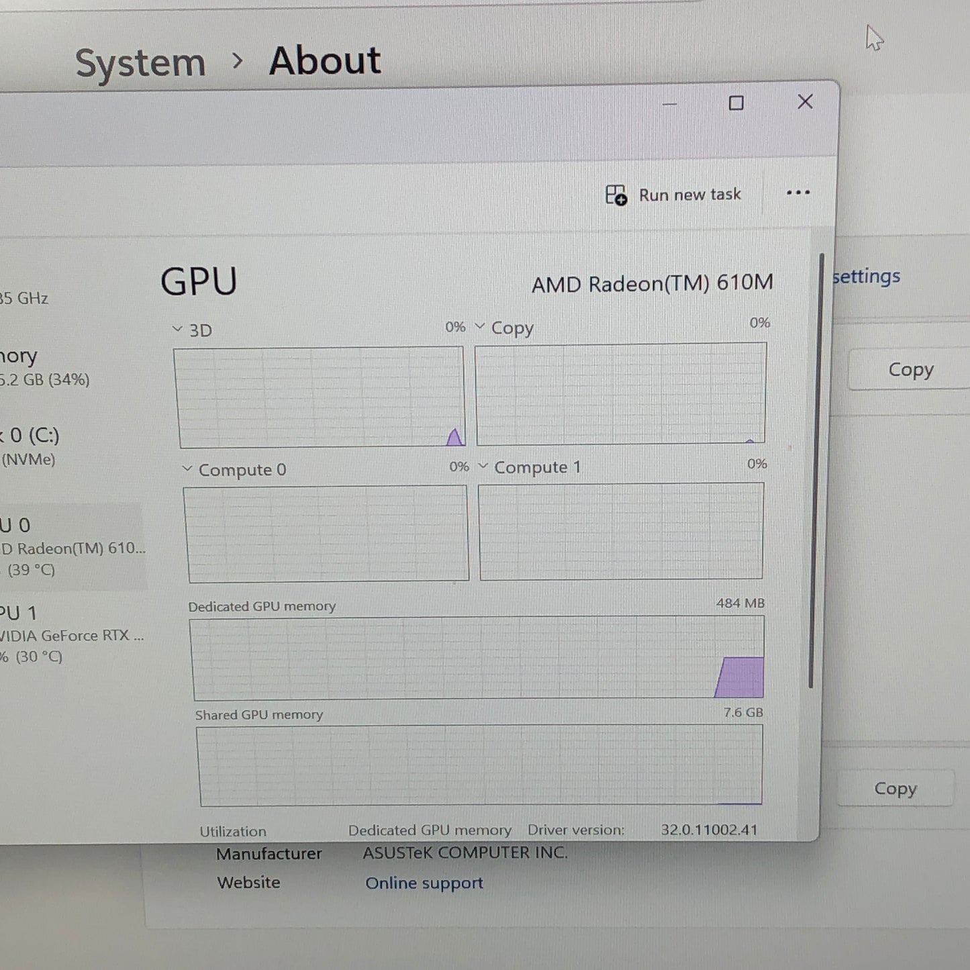Click driver version 32.0.11002.41
Image resolution: width=970 pixels, height=970 pixels.
pos(709,830)
